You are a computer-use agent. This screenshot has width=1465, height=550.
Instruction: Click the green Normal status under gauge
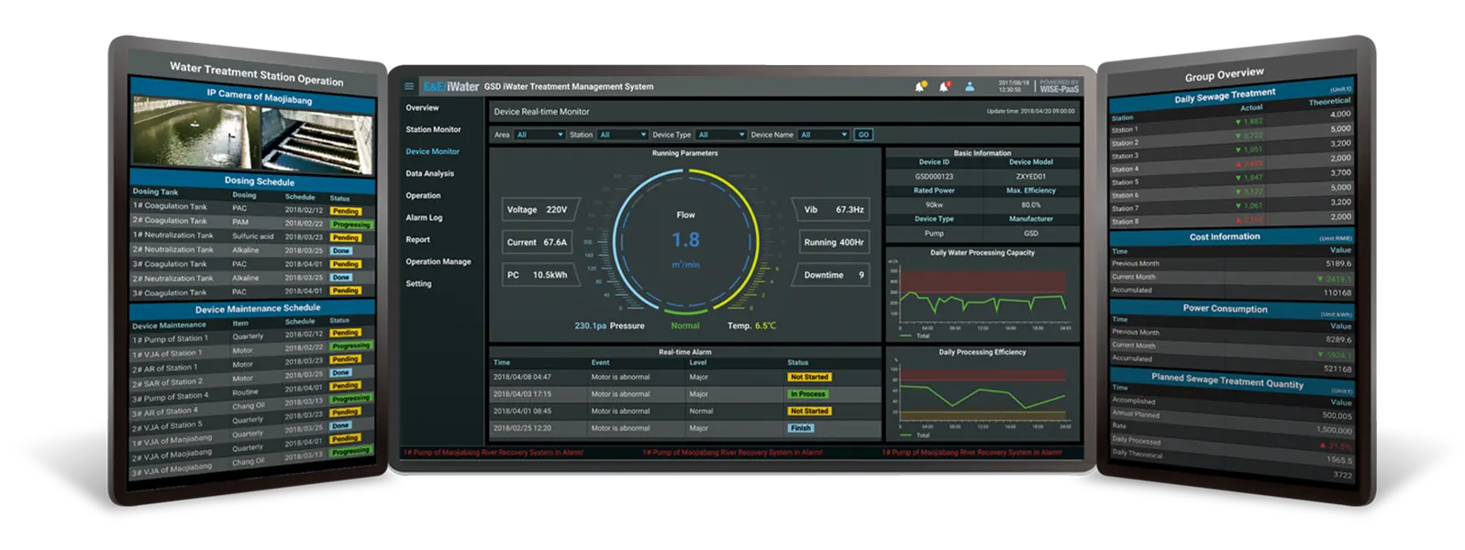click(685, 325)
